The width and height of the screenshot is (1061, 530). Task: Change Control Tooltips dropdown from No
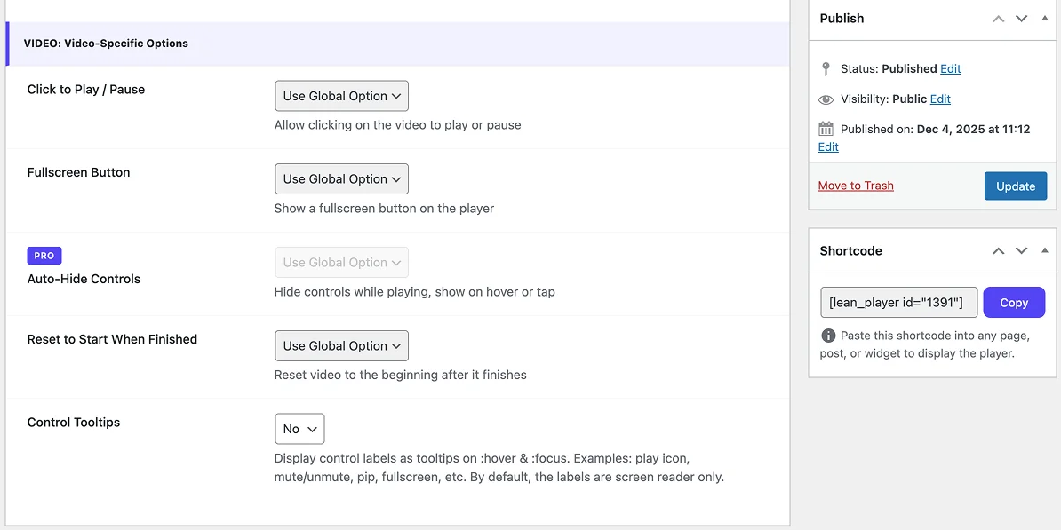[299, 429]
